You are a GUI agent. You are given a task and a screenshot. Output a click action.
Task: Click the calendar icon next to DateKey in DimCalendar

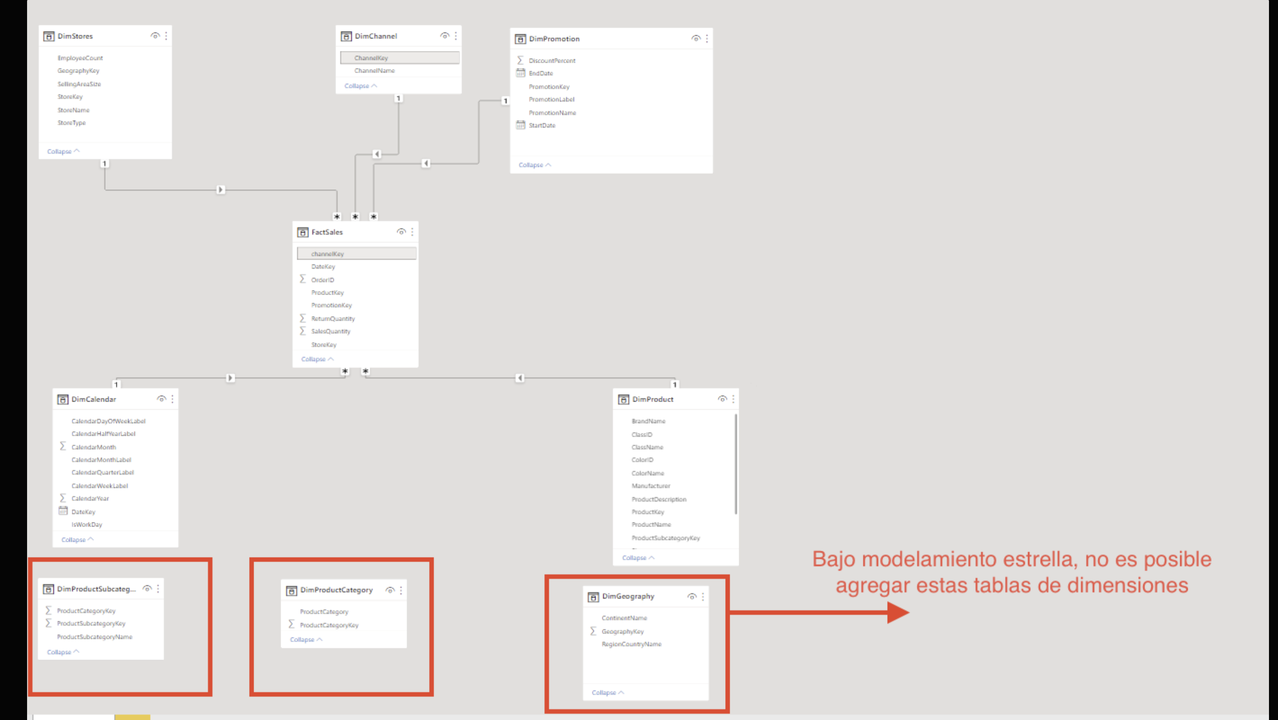(x=63, y=511)
